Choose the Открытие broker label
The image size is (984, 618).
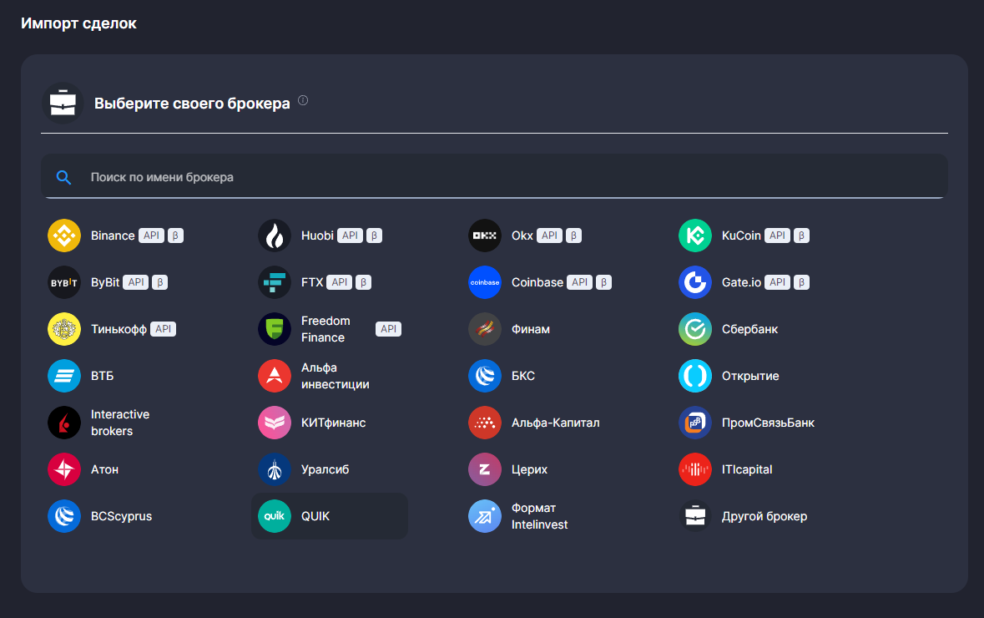click(749, 376)
